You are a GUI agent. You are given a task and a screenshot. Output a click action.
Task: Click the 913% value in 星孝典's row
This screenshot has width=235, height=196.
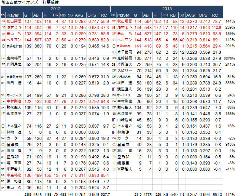pyautogui.click(x=230, y=144)
